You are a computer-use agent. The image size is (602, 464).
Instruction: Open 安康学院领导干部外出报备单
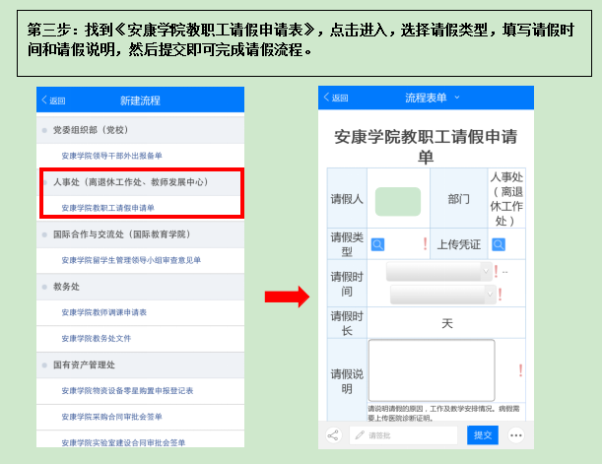(111, 156)
